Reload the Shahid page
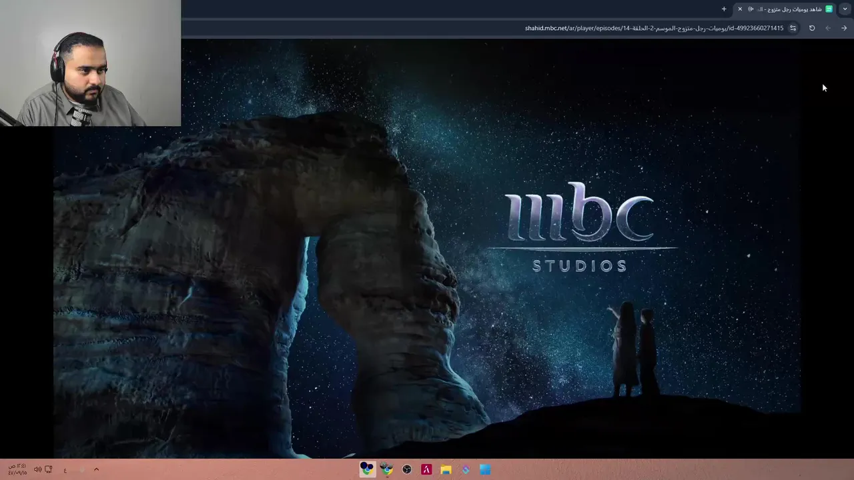Screen dimensions: 854x480 point(812,28)
